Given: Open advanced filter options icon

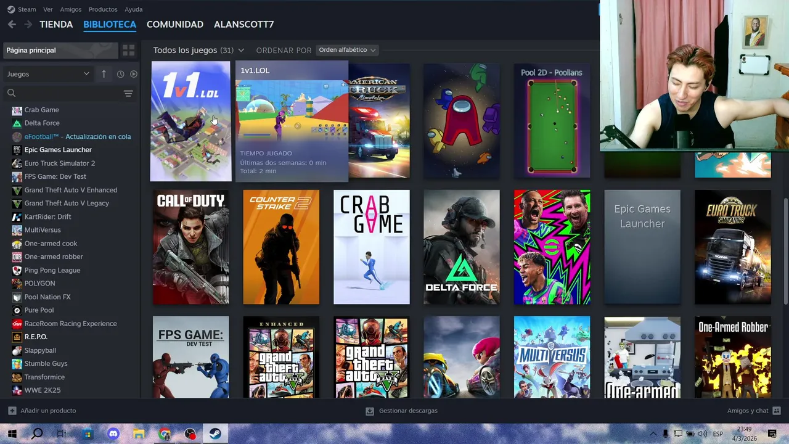Looking at the screenshot, I should (128, 93).
